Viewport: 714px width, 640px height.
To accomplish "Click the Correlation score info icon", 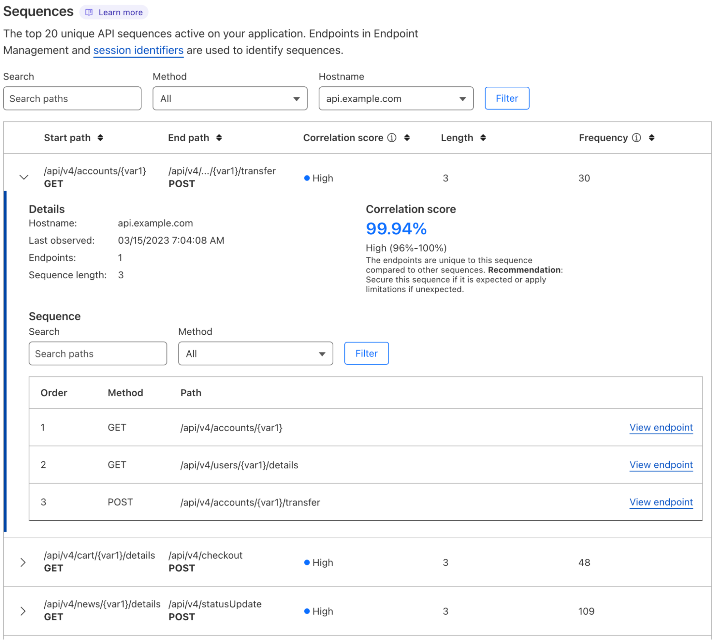I will tap(392, 138).
